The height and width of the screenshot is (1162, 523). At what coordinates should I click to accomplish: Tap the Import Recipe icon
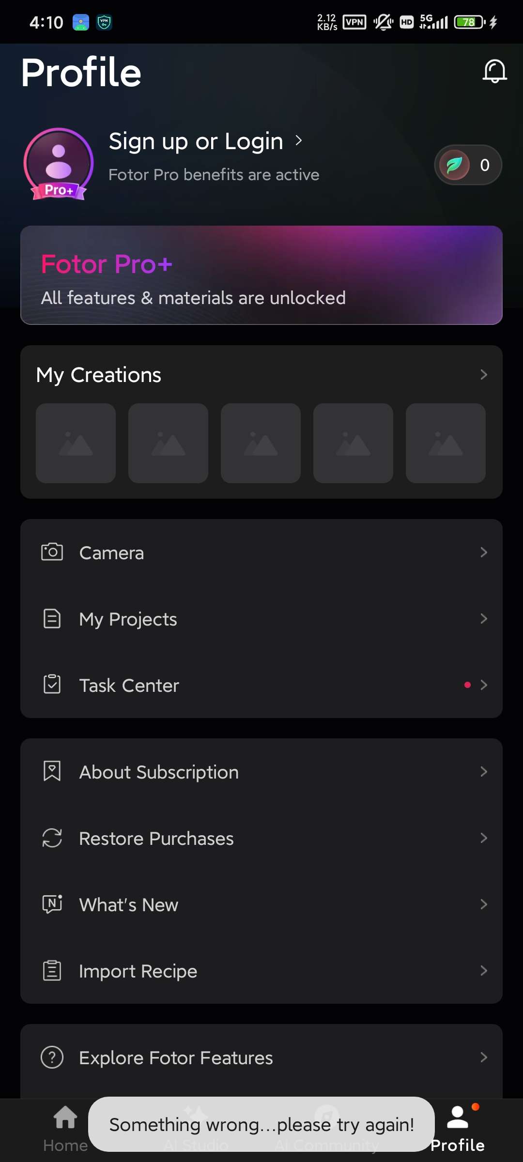click(52, 970)
